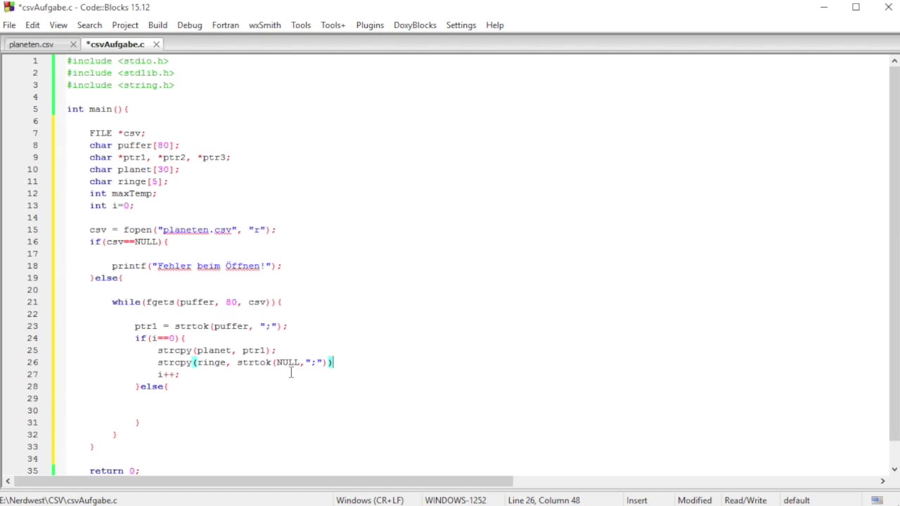Click the default status field

[x=797, y=500]
